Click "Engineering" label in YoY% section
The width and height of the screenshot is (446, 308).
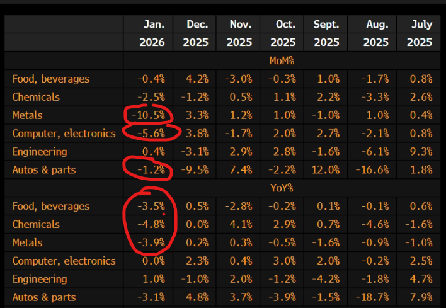(40, 279)
